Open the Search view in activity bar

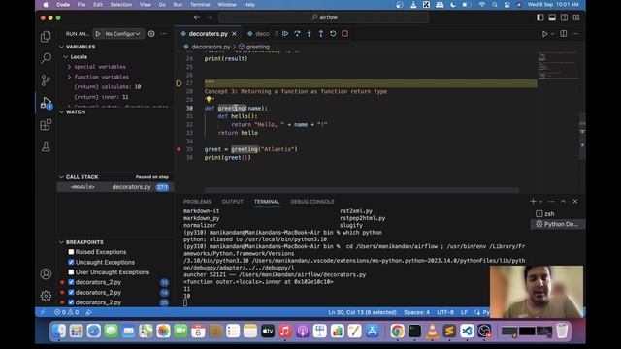click(46, 58)
